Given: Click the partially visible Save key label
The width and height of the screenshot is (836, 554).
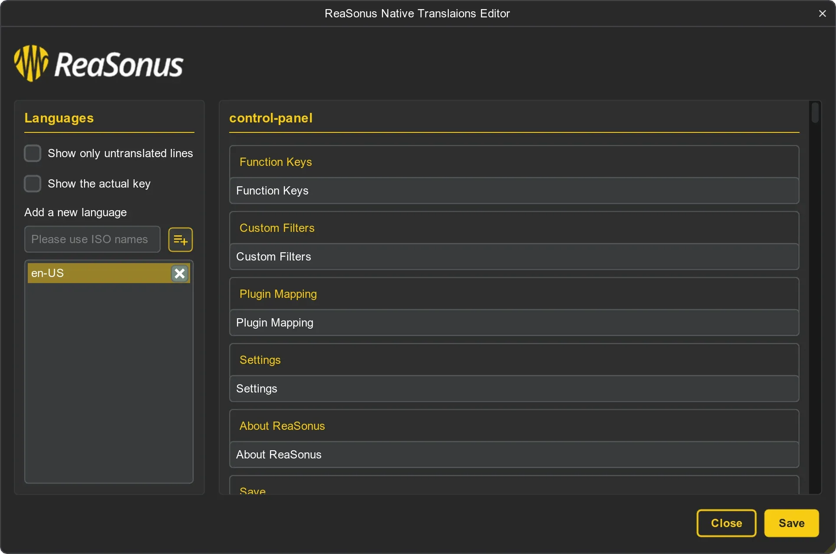Looking at the screenshot, I should [x=253, y=491].
